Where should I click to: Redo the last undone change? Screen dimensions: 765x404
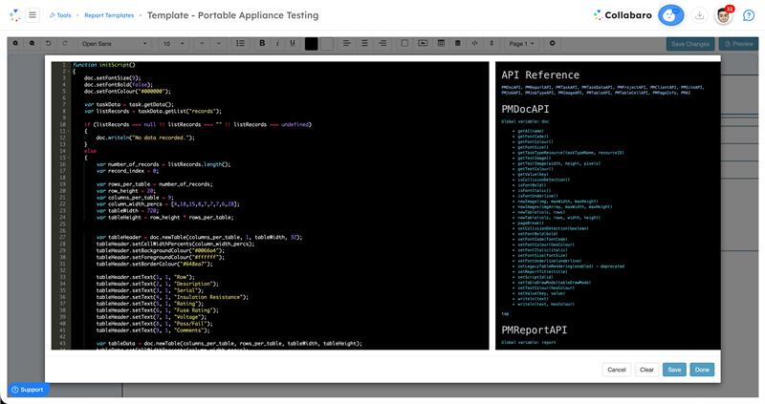click(65, 43)
